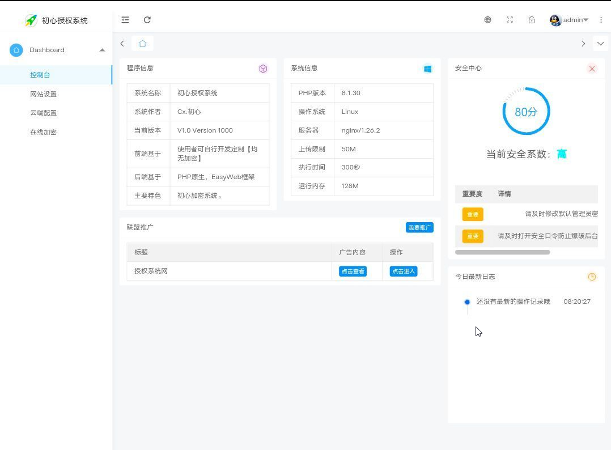Click the 请及时打开安全口令防止爆破后台 text

click(548, 236)
